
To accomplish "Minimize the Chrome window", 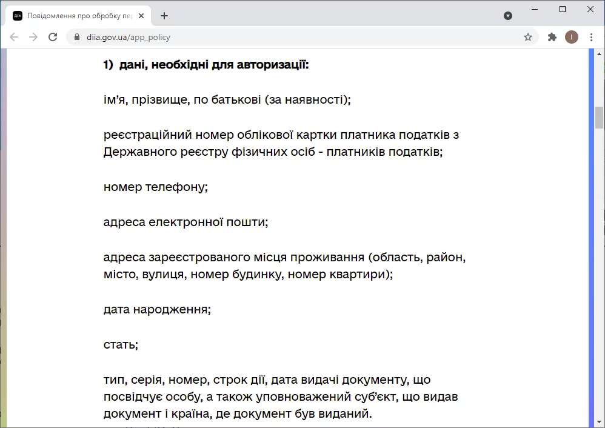I will pos(535,9).
